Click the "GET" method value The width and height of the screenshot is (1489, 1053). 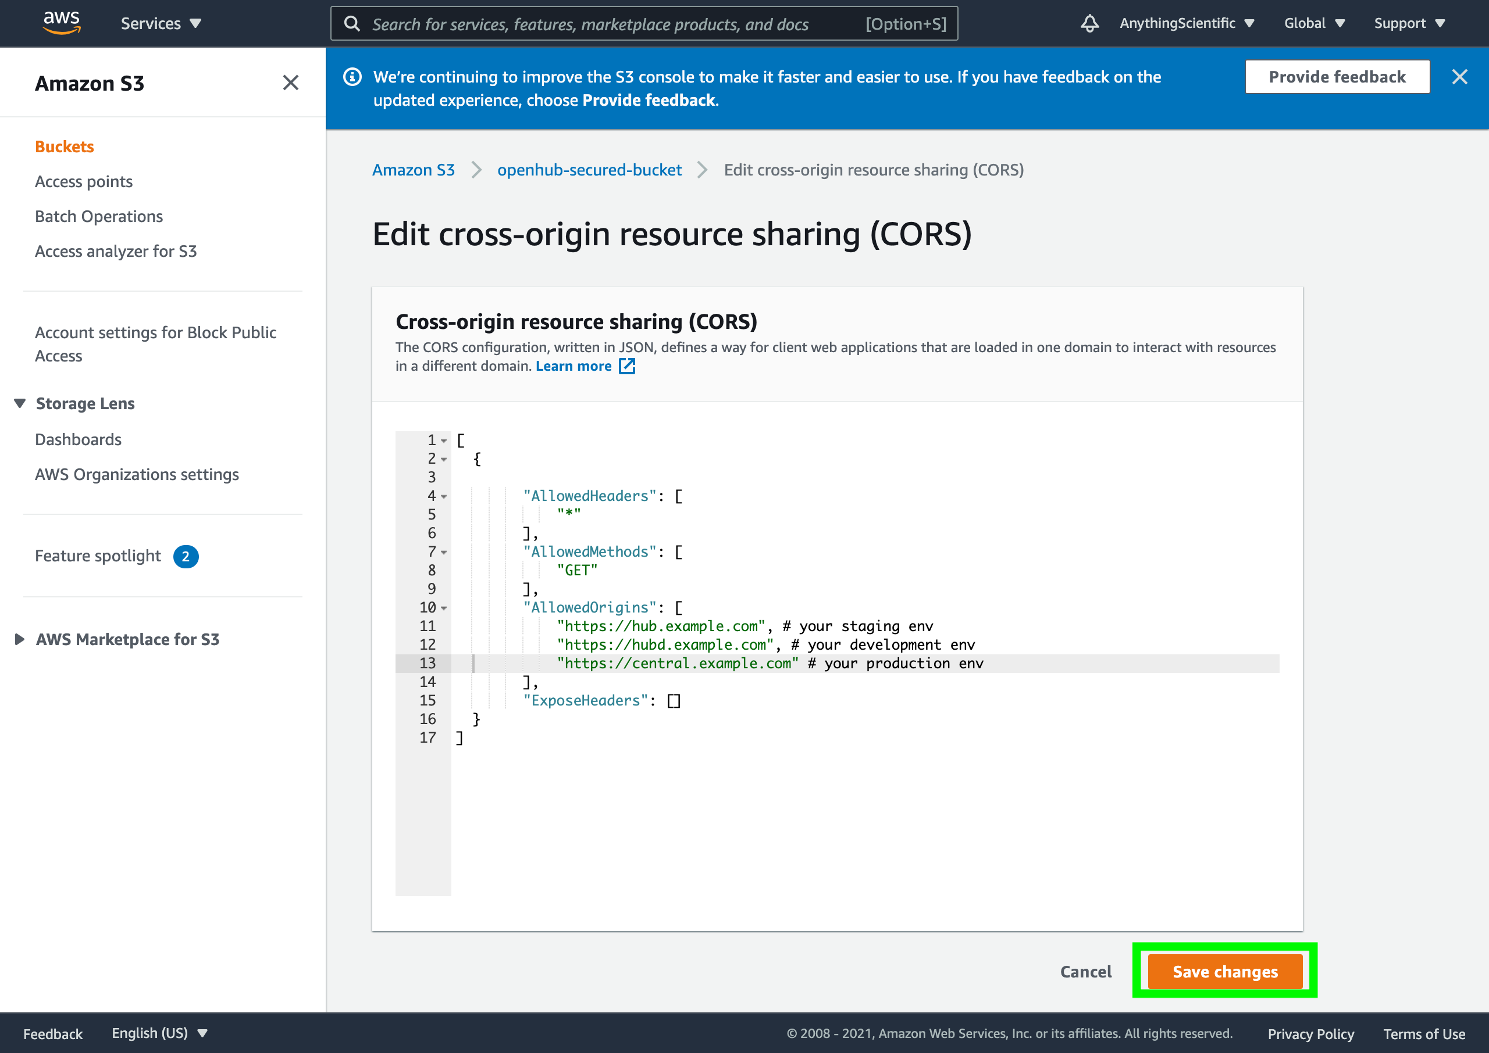pyautogui.click(x=577, y=571)
